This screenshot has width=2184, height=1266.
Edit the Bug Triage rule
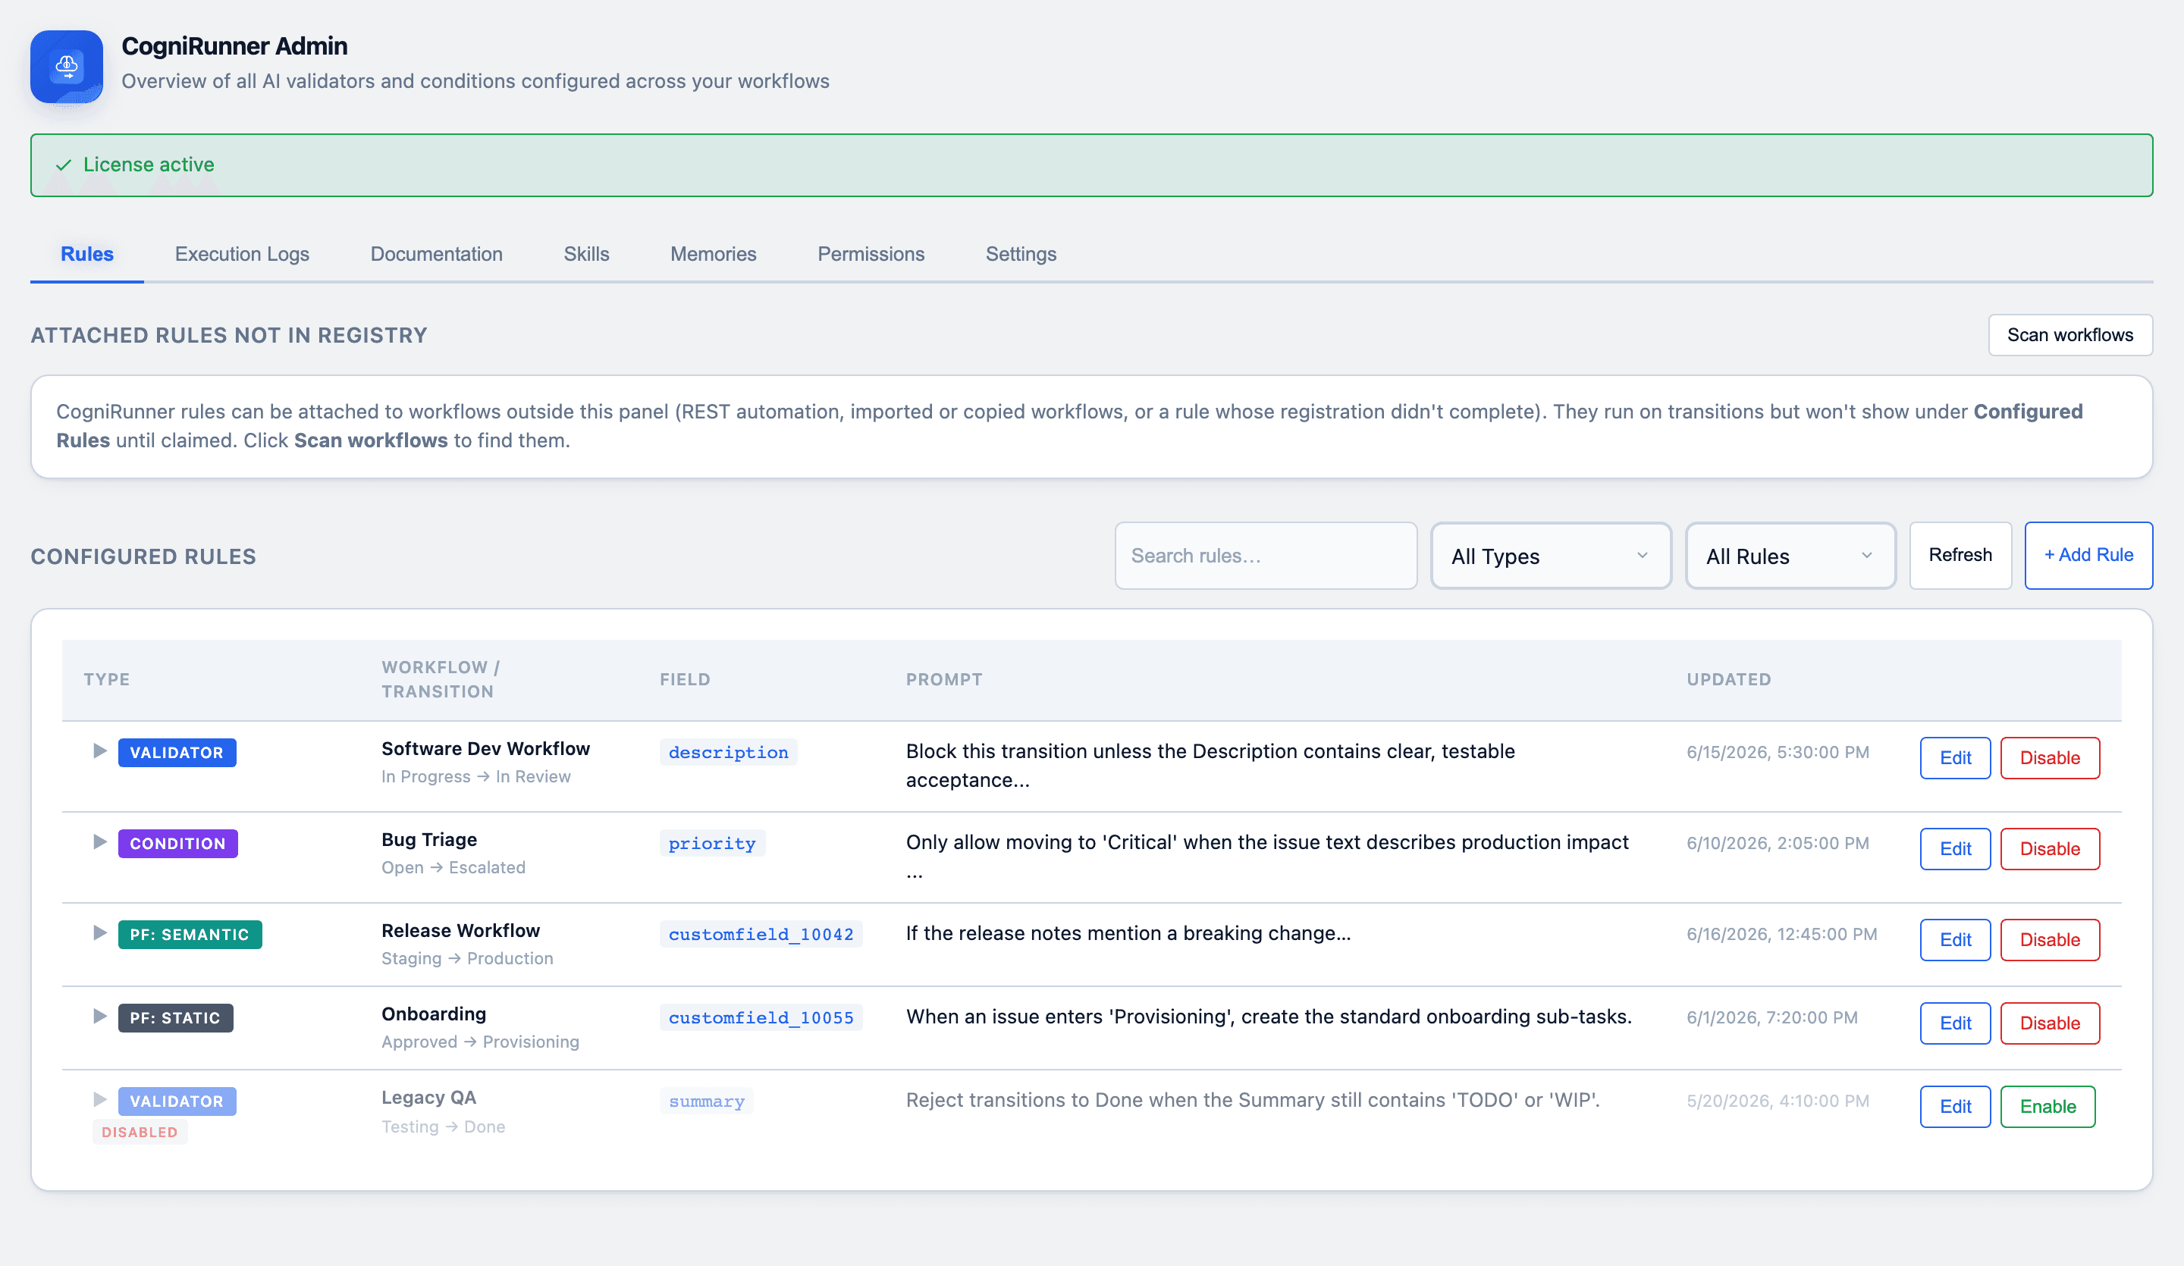coord(1954,849)
